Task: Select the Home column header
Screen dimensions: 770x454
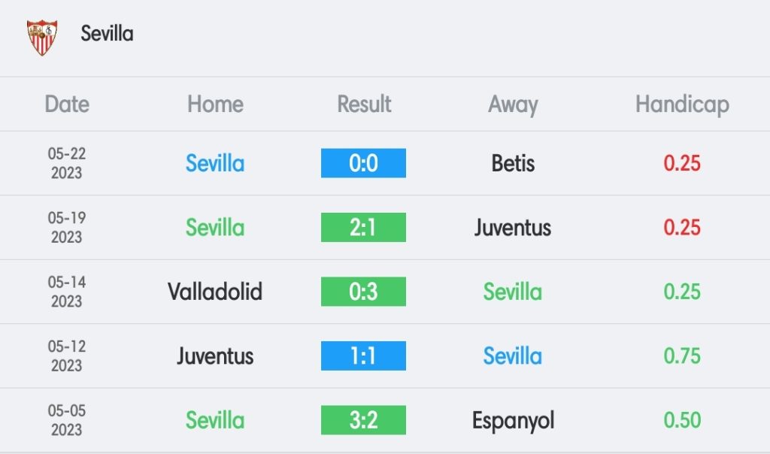Action: (215, 104)
